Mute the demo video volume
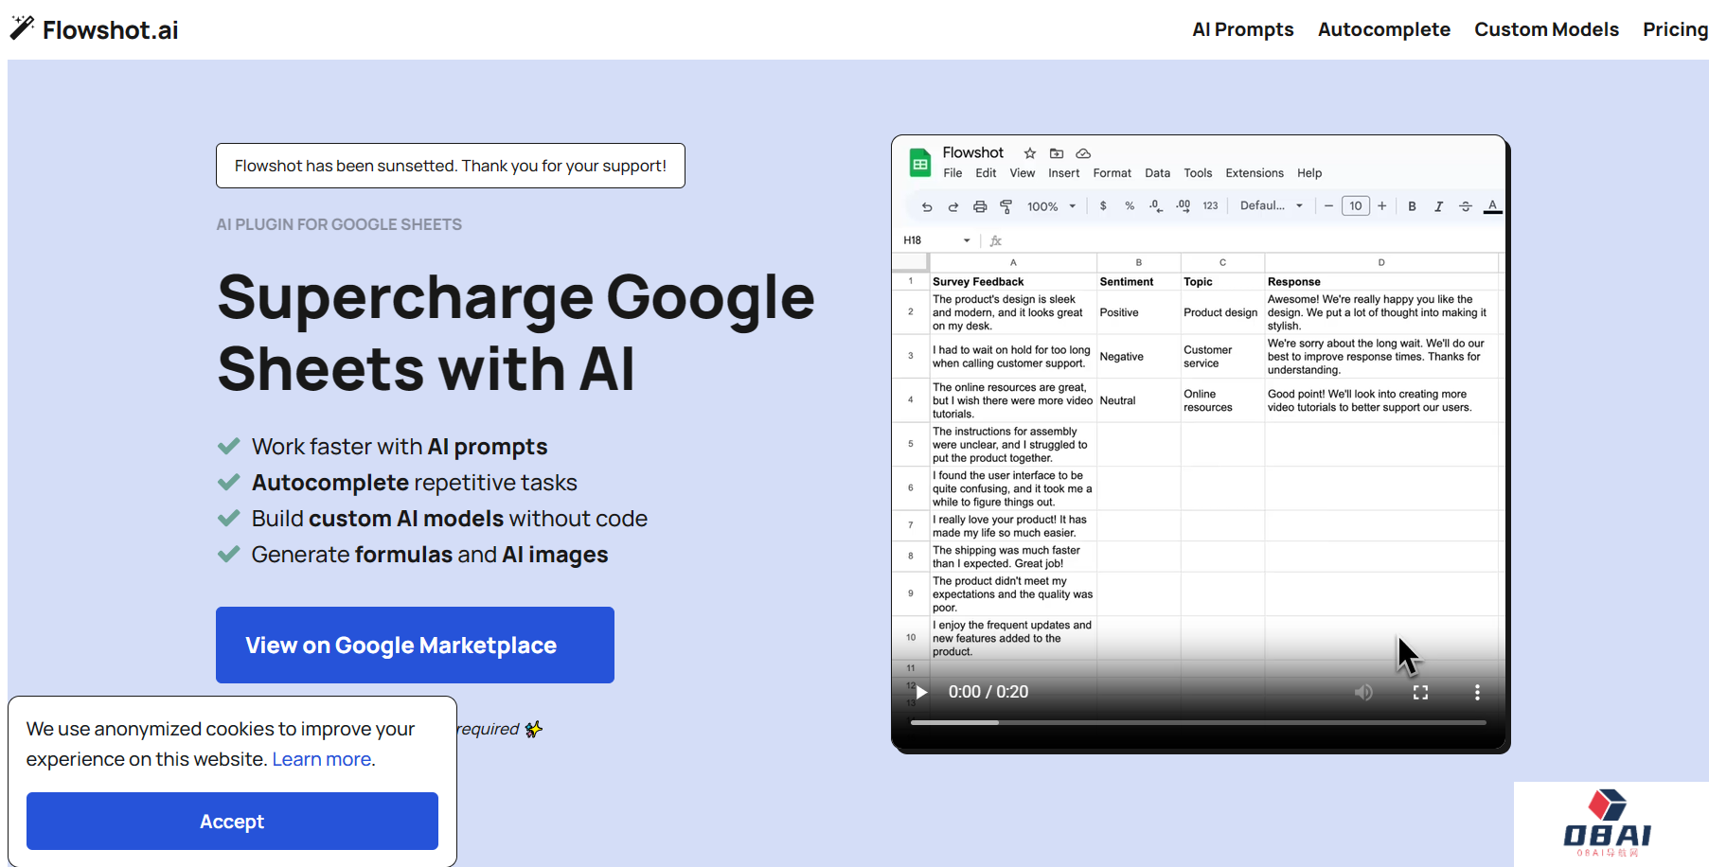Image resolution: width=1709 pixels, height=867 pixels. click(x=1363, y=692)
